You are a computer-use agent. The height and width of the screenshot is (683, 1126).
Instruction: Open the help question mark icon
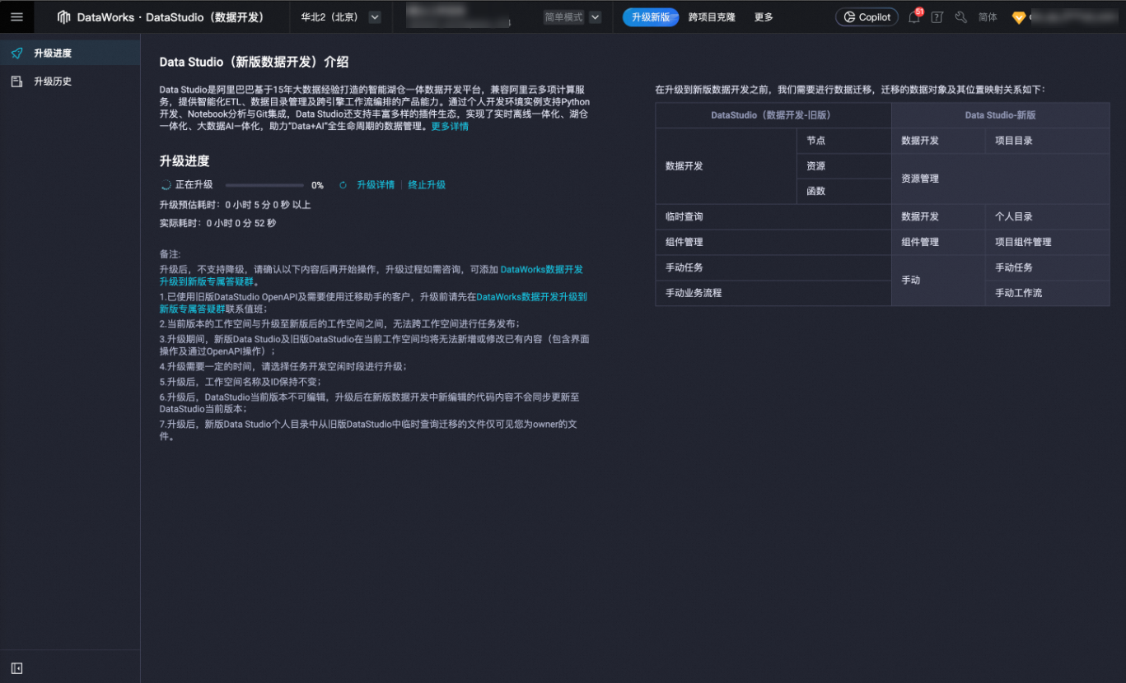[937, 17]
